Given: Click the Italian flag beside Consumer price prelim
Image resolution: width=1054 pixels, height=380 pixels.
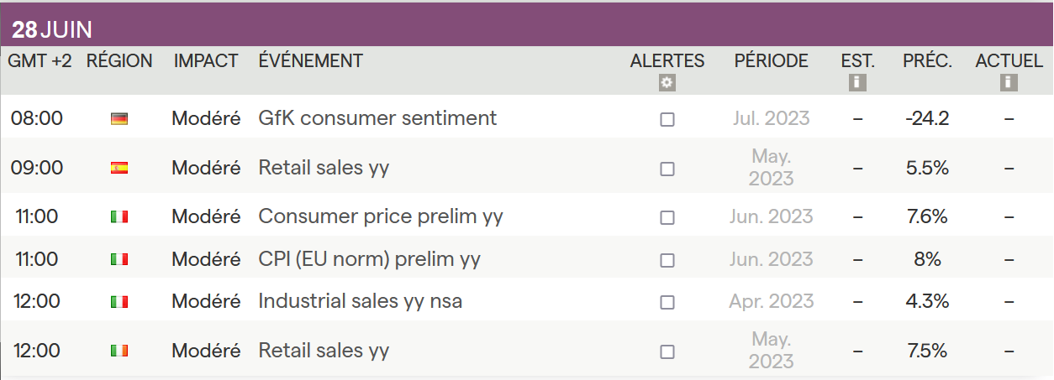Looking at the screenshot, I should [x=119, y=217].
